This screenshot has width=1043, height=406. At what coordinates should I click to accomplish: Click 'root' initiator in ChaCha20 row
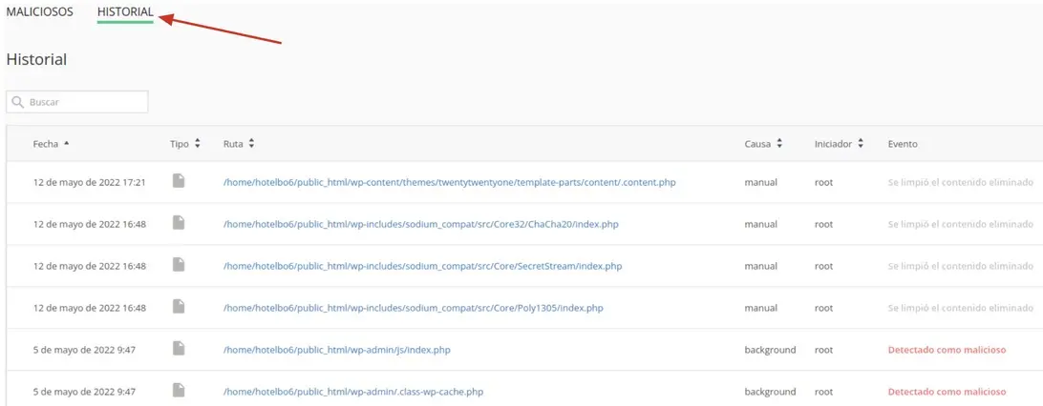[823, 224]
